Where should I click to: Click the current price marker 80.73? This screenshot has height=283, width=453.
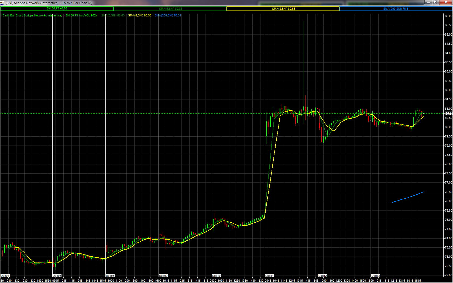coord(448,113)
